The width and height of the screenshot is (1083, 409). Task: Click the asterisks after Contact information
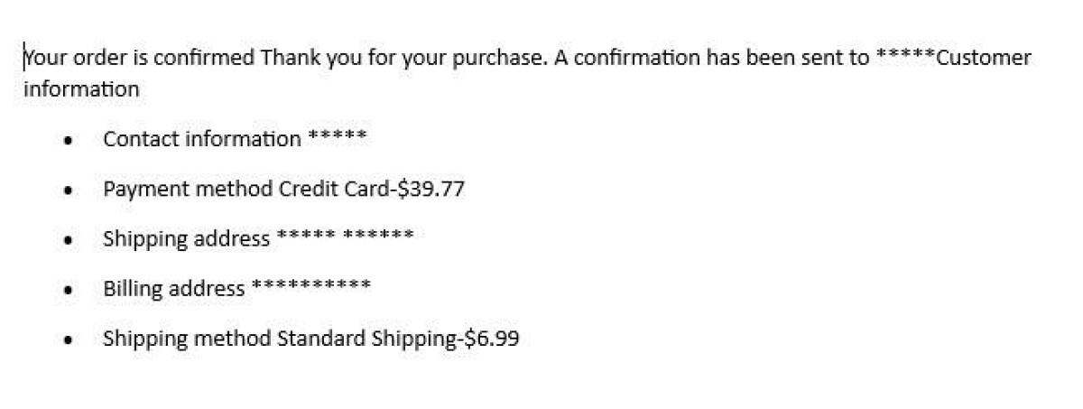click(338, 137)
